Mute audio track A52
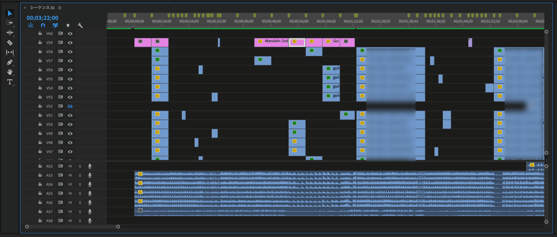The image size is (557, 237). click(x=70, y=166)
